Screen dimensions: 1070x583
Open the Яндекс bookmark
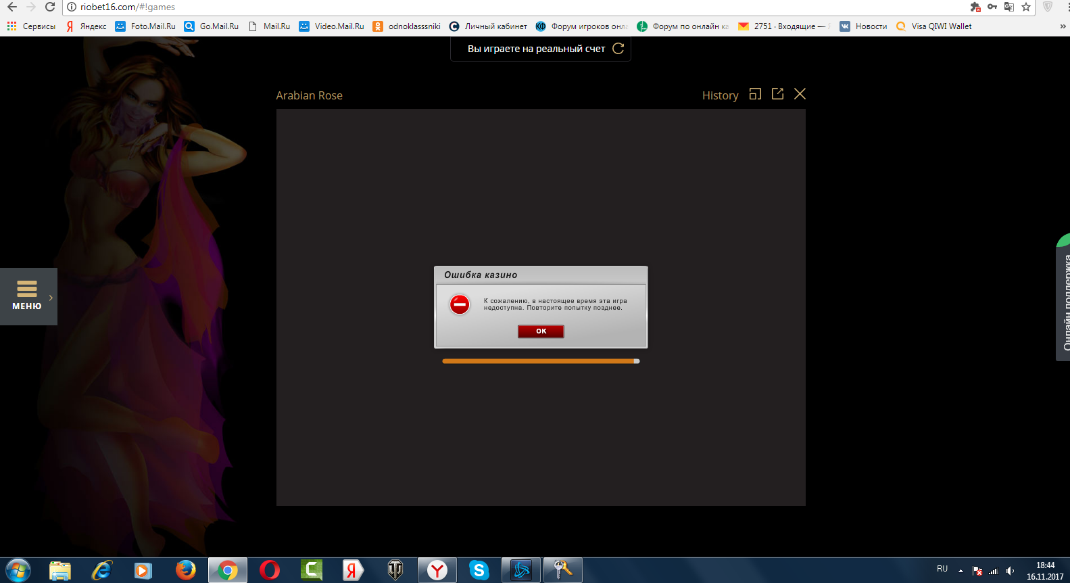86,26
